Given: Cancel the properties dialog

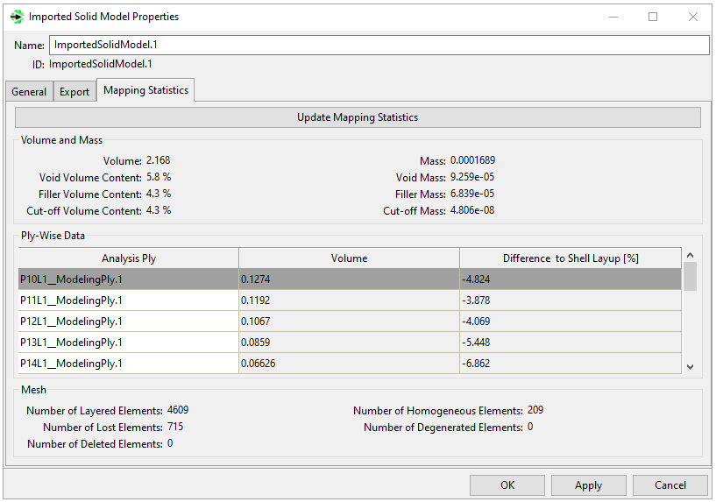Looking at the screenshot, I should pyautogui.click(x=670, y=485).
